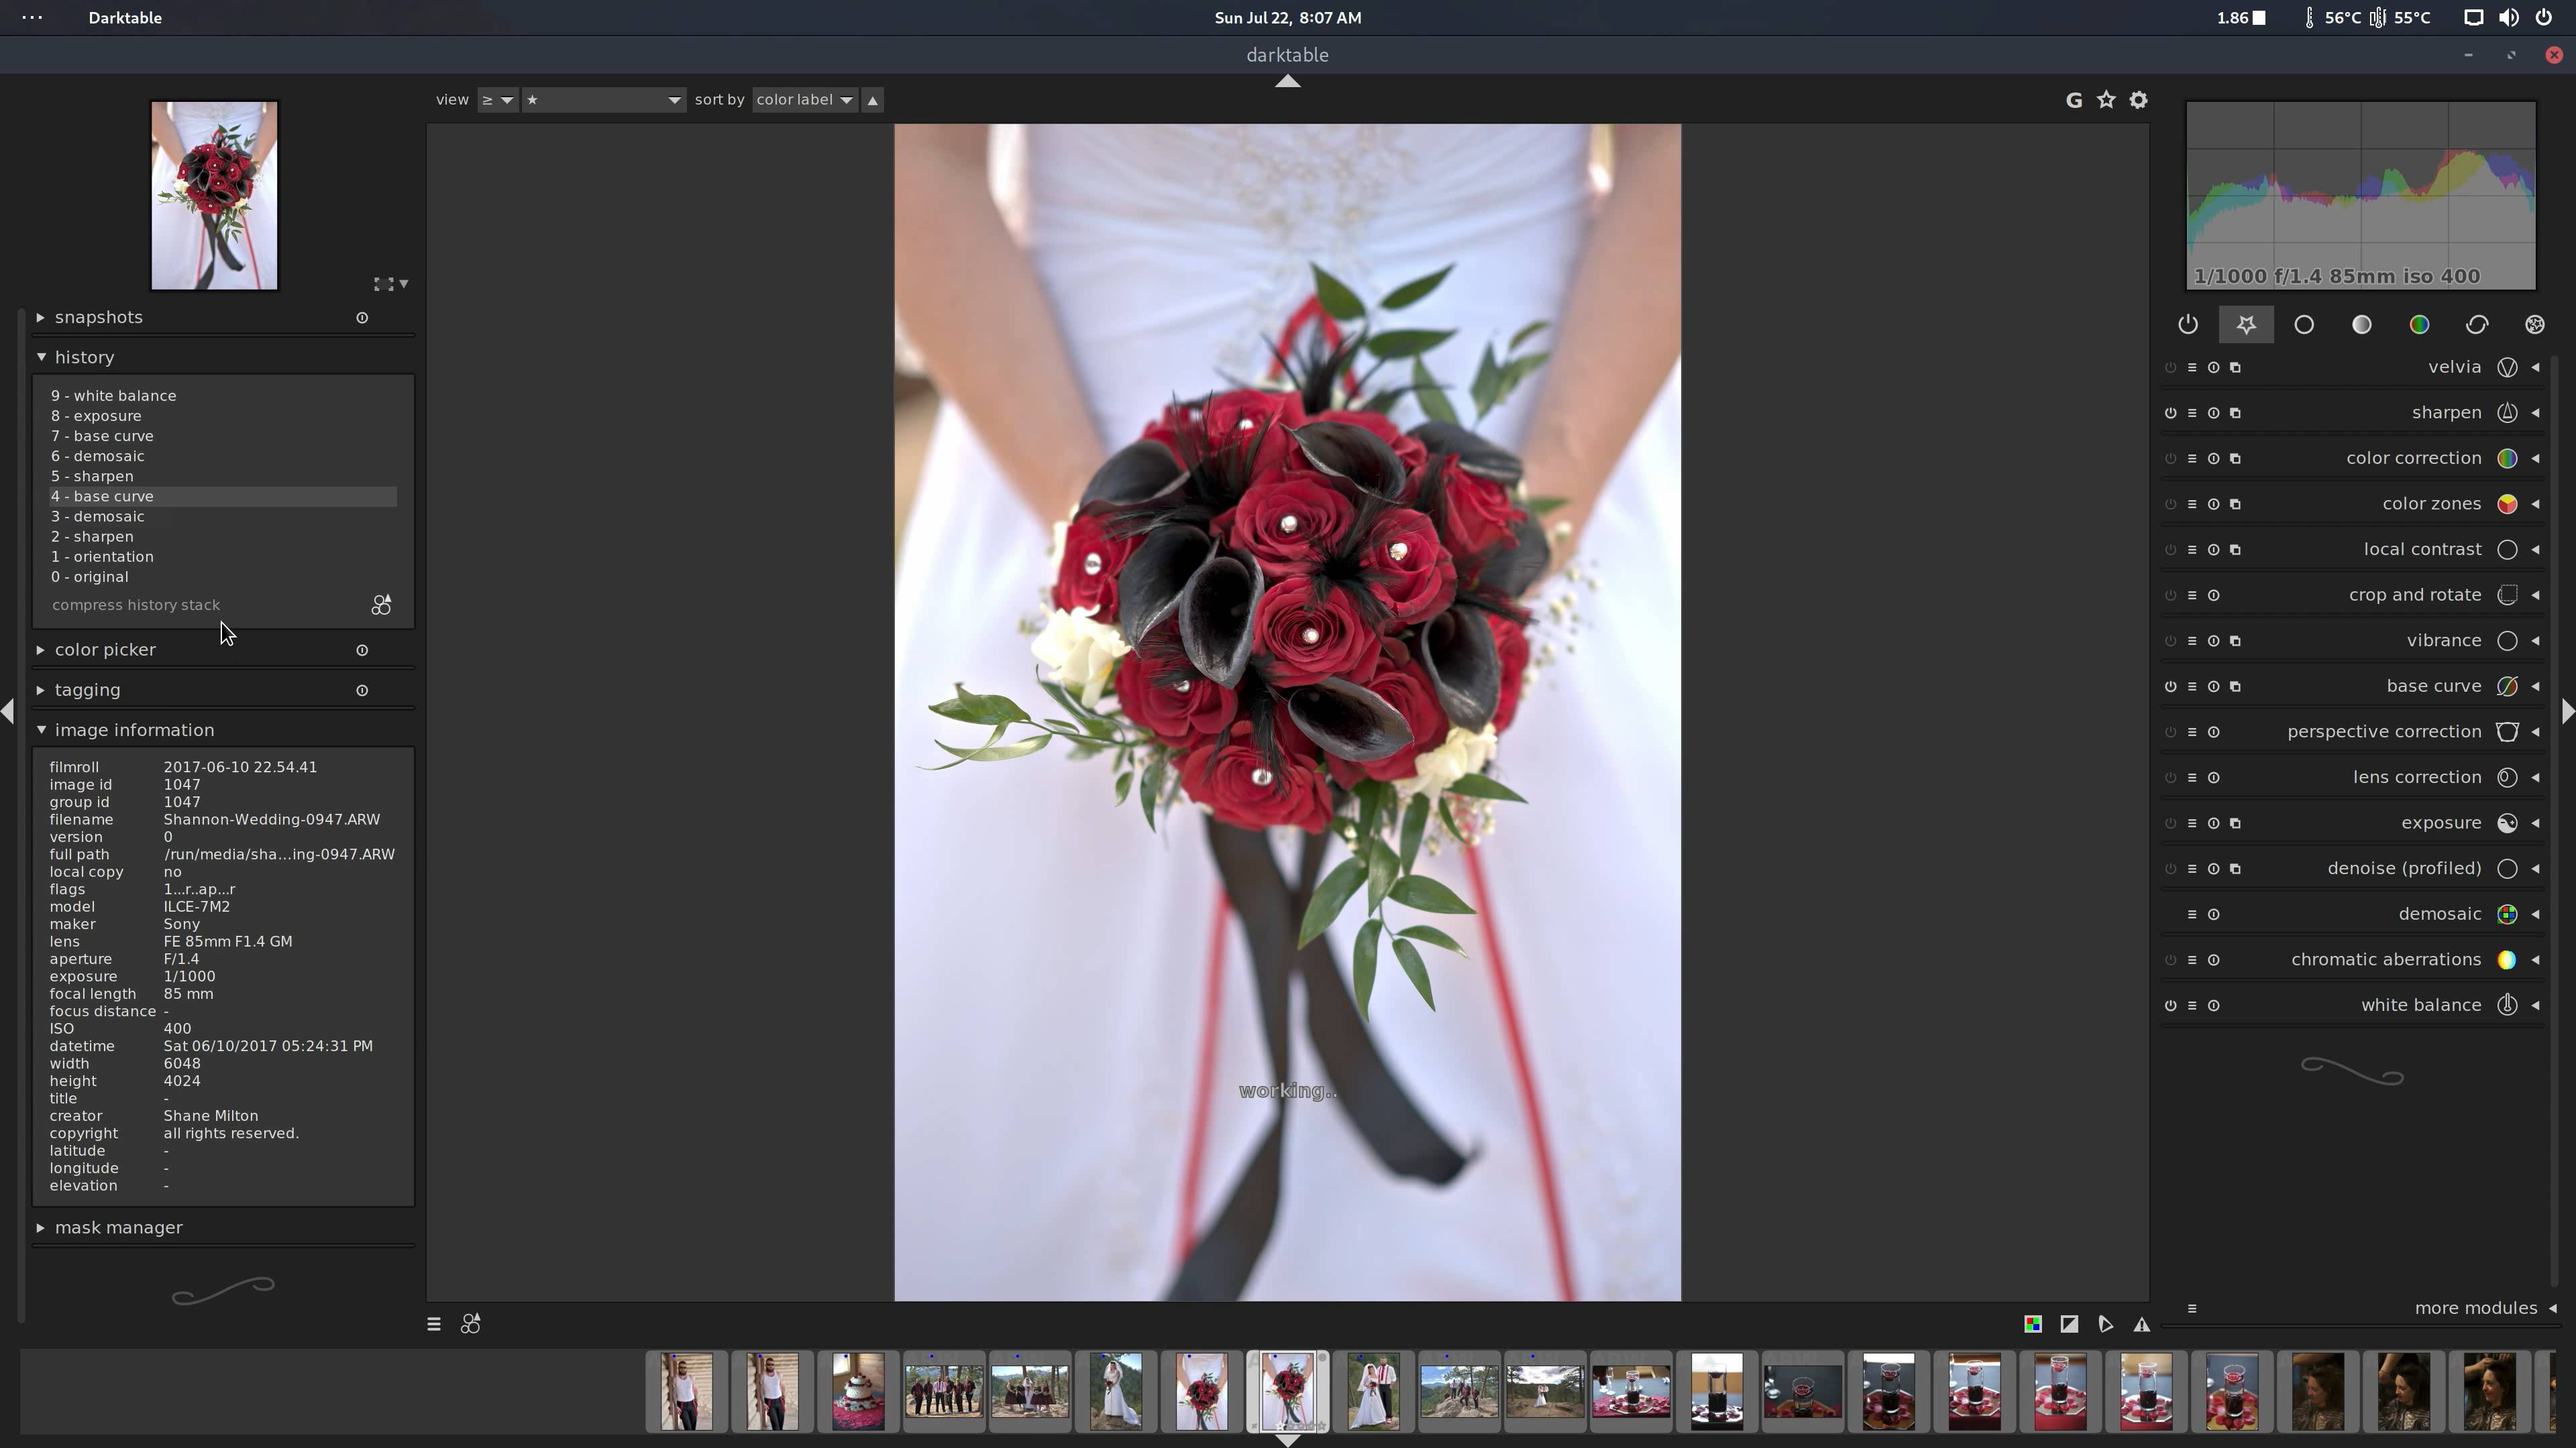This screenshot has height=1448, width=2576.
Task: Switch to the color module group tab
Action: point(2419,324)
